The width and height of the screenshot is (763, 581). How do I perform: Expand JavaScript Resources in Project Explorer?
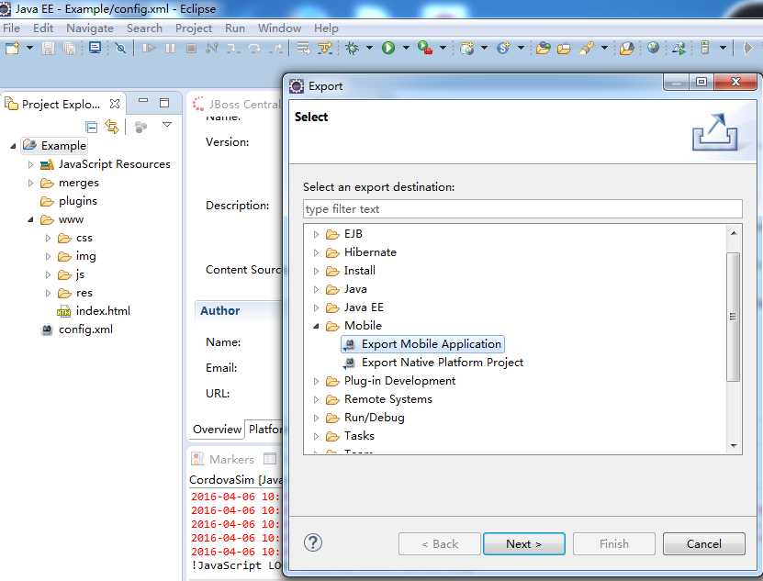coord(30,164)
